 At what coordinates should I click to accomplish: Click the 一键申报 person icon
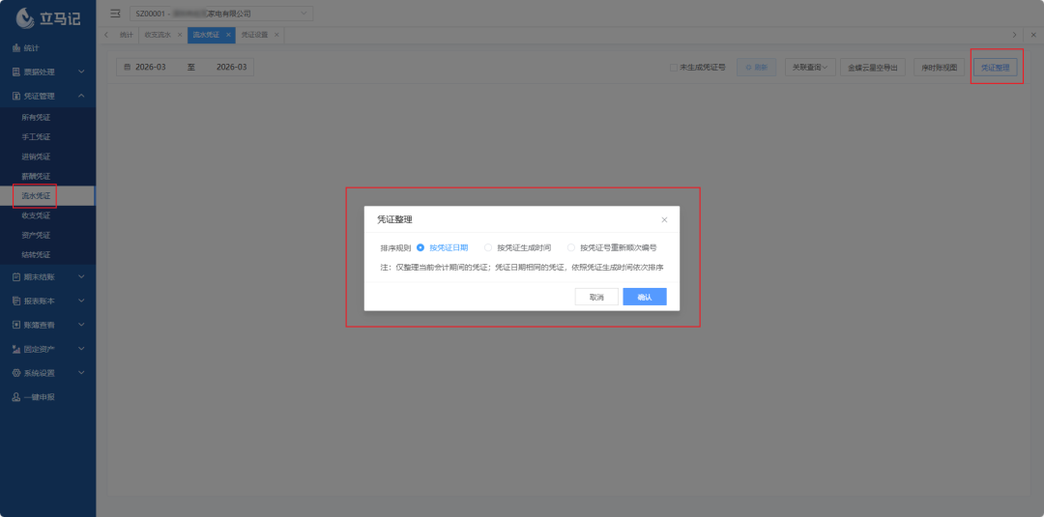[15, 397]
